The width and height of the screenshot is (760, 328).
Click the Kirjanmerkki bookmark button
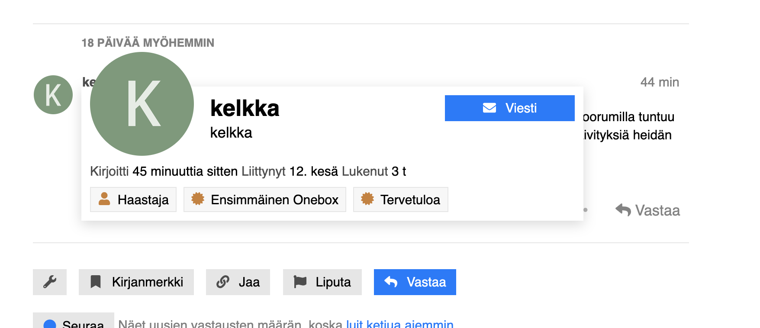[x=136, y=282]
